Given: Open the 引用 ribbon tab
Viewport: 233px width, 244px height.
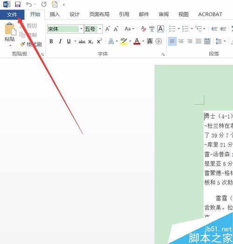Looking at the screenshot, I should (x=124, y=14).
